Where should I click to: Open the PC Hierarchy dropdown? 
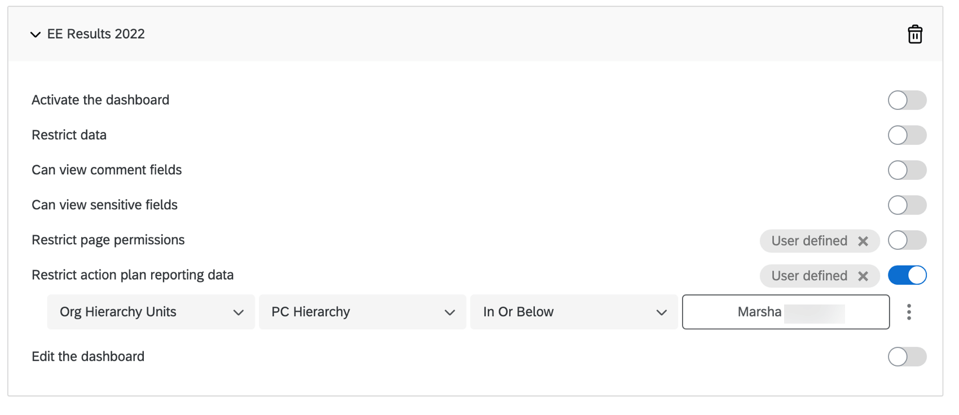pos(362,312)
